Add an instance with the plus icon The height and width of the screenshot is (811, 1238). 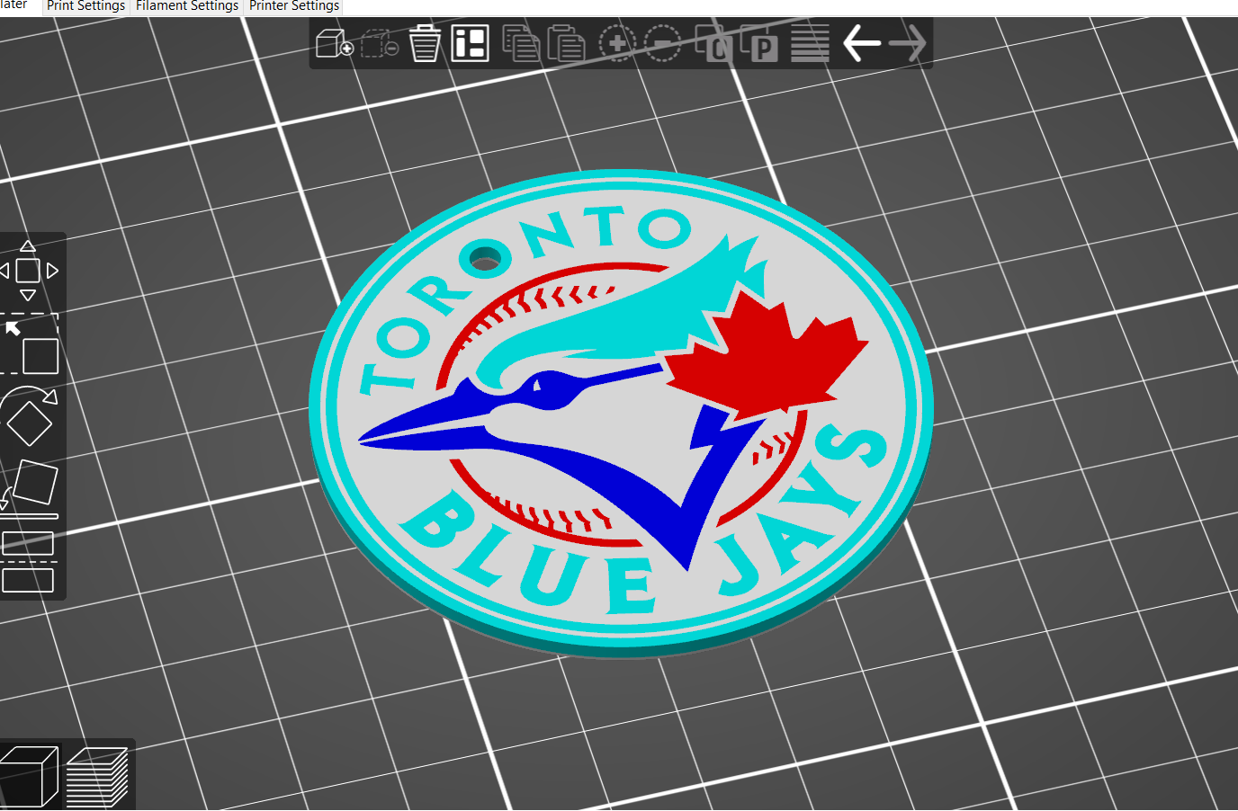pyautogui.click(x=617, y=43)
